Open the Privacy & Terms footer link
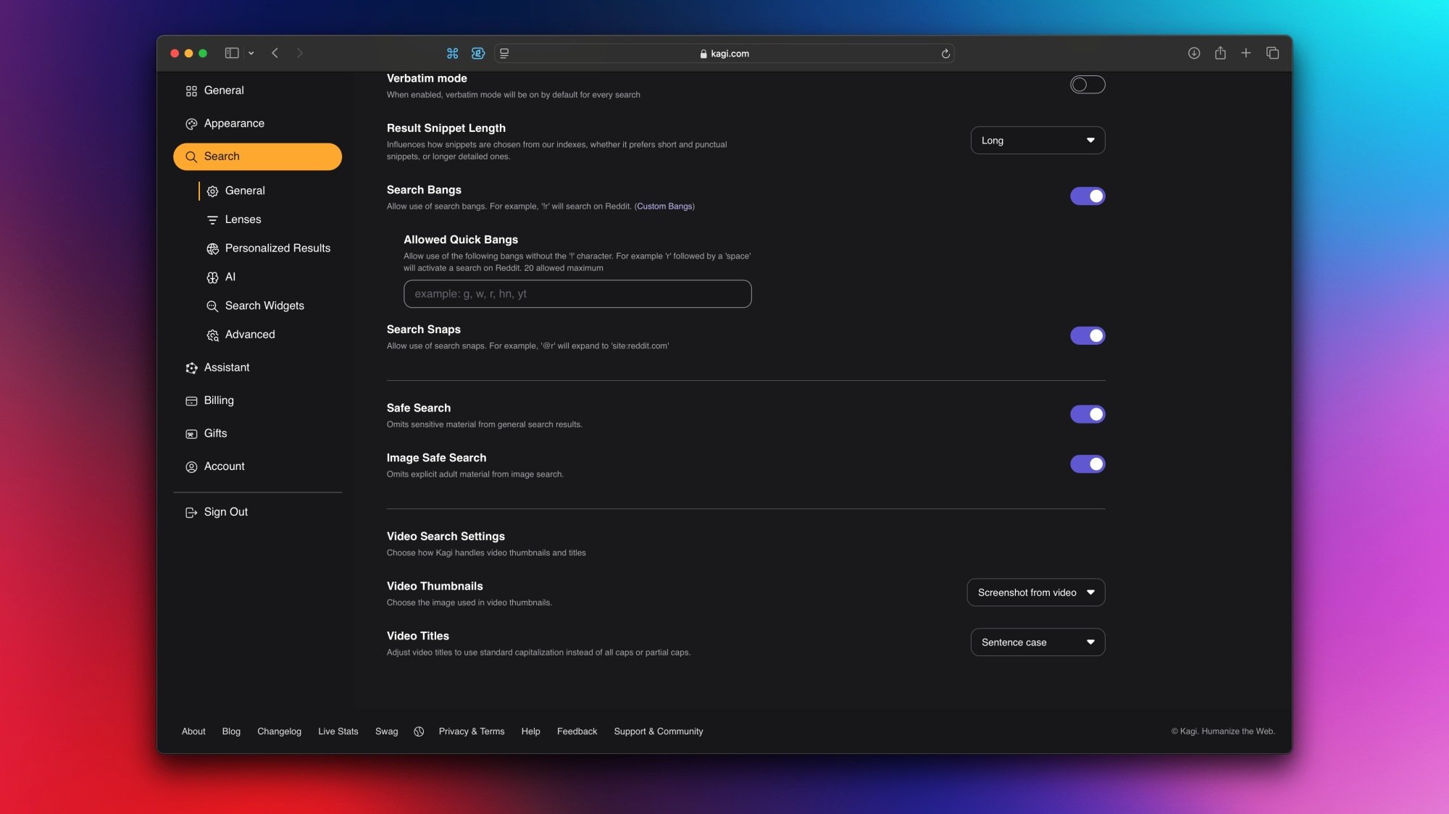Screen dimensions: 1449x814 472,731
